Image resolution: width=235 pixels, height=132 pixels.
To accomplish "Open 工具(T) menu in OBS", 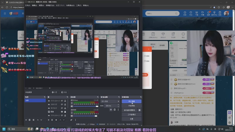I will tap(79, 5).
